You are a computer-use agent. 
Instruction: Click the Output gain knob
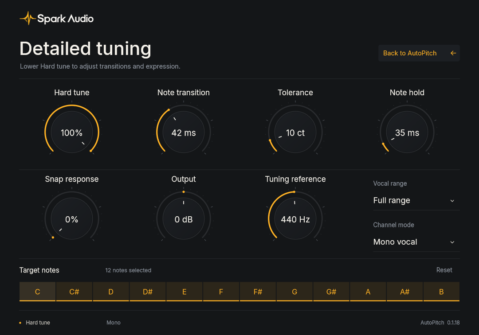coord(184,219)
